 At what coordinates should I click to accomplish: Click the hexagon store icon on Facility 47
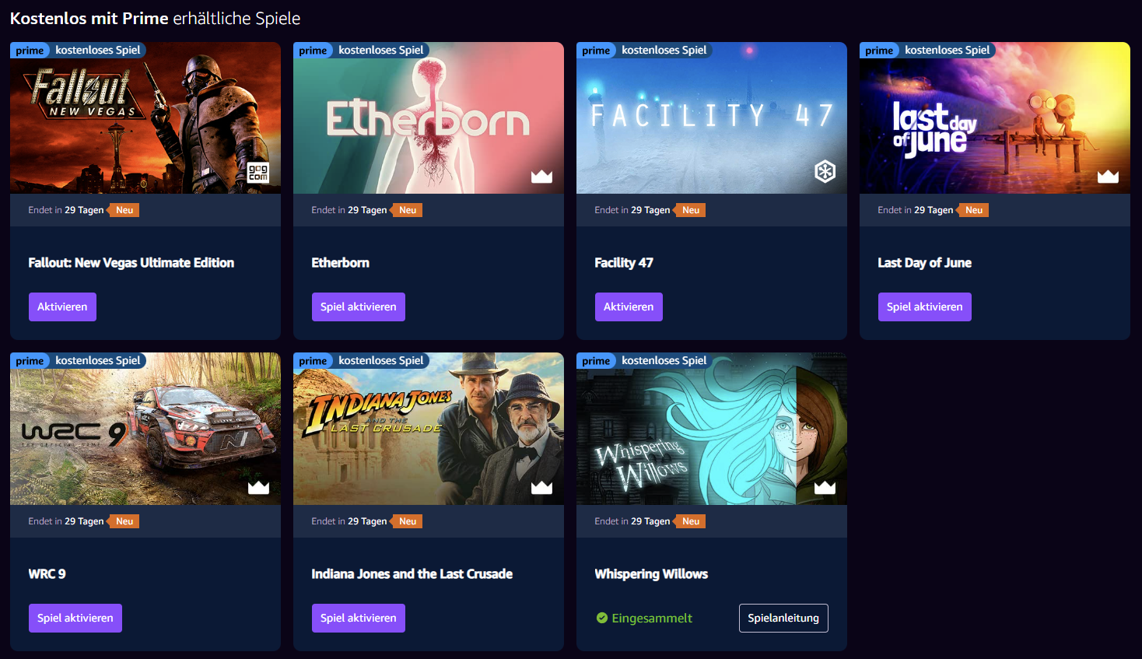825,171
